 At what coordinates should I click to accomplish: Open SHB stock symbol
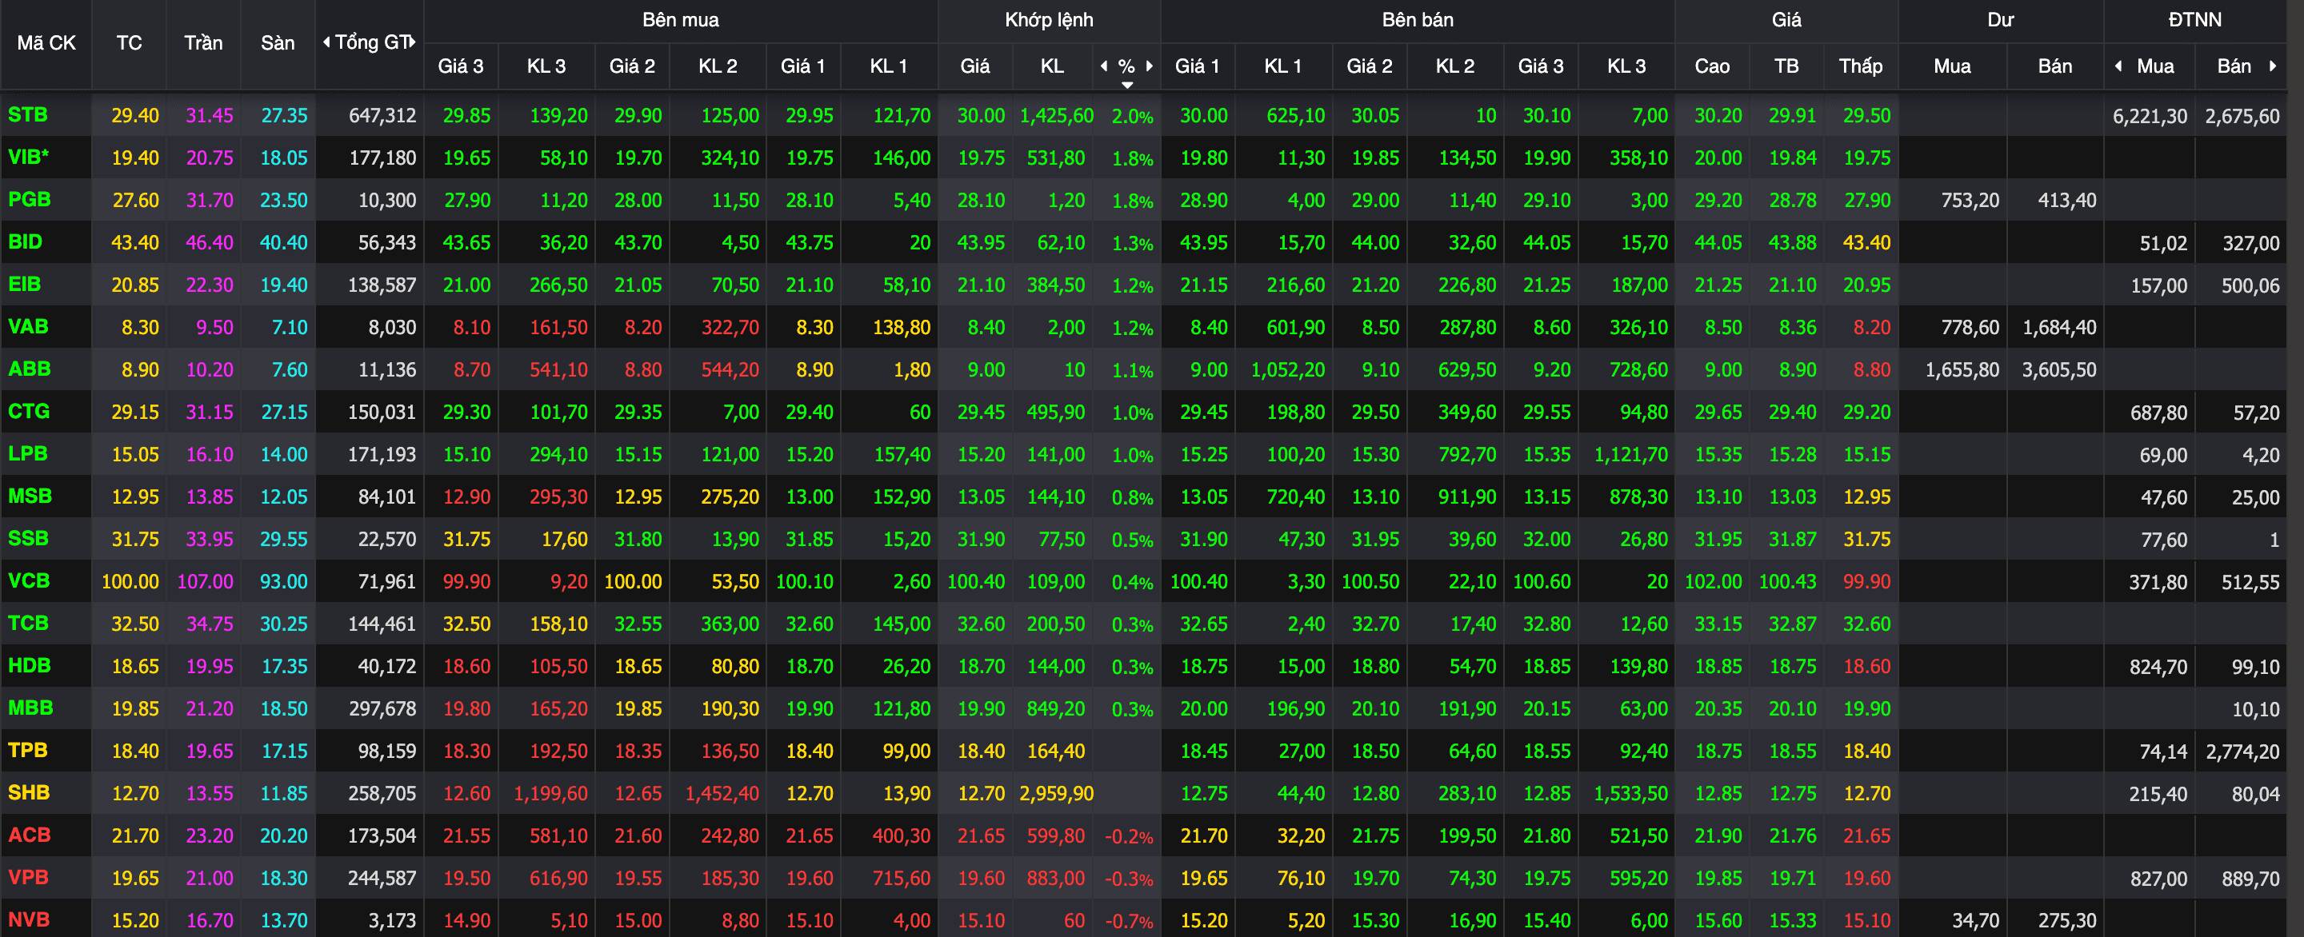(x=29, y=792)
